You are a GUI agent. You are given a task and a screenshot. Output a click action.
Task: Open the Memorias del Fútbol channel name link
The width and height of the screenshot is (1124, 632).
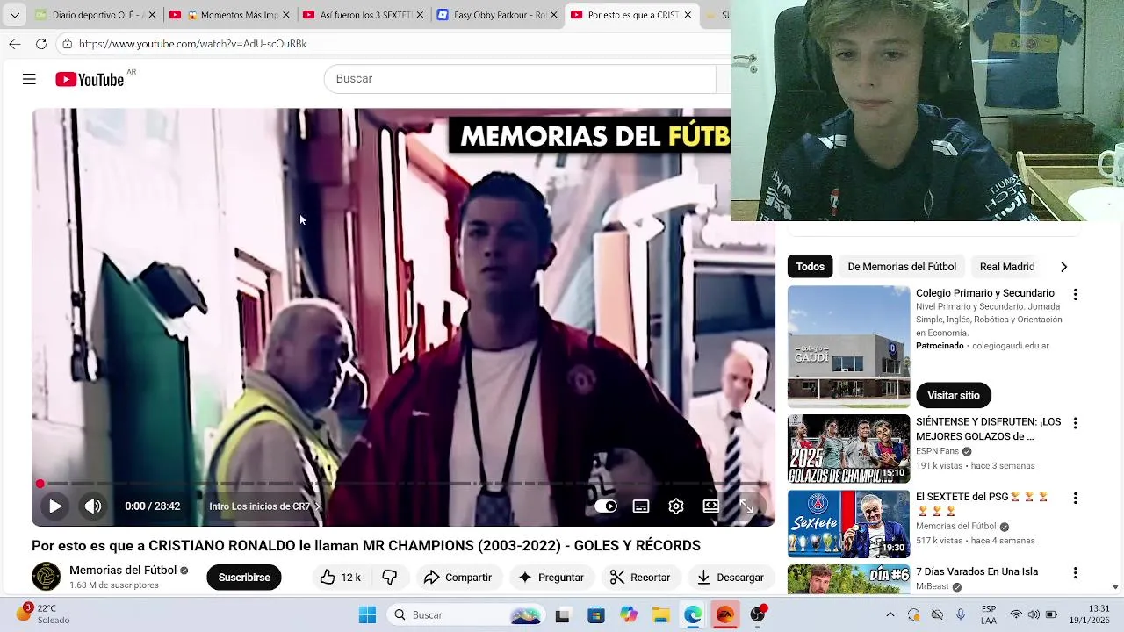tap(123, 570)
